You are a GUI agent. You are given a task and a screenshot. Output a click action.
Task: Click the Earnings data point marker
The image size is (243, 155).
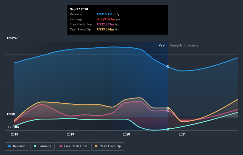pyautogui.click(x=168, y=129)
